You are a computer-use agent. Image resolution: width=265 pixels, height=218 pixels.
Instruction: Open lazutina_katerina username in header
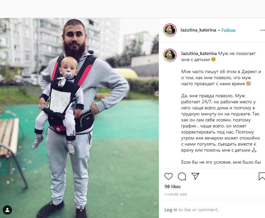point(198,30)
